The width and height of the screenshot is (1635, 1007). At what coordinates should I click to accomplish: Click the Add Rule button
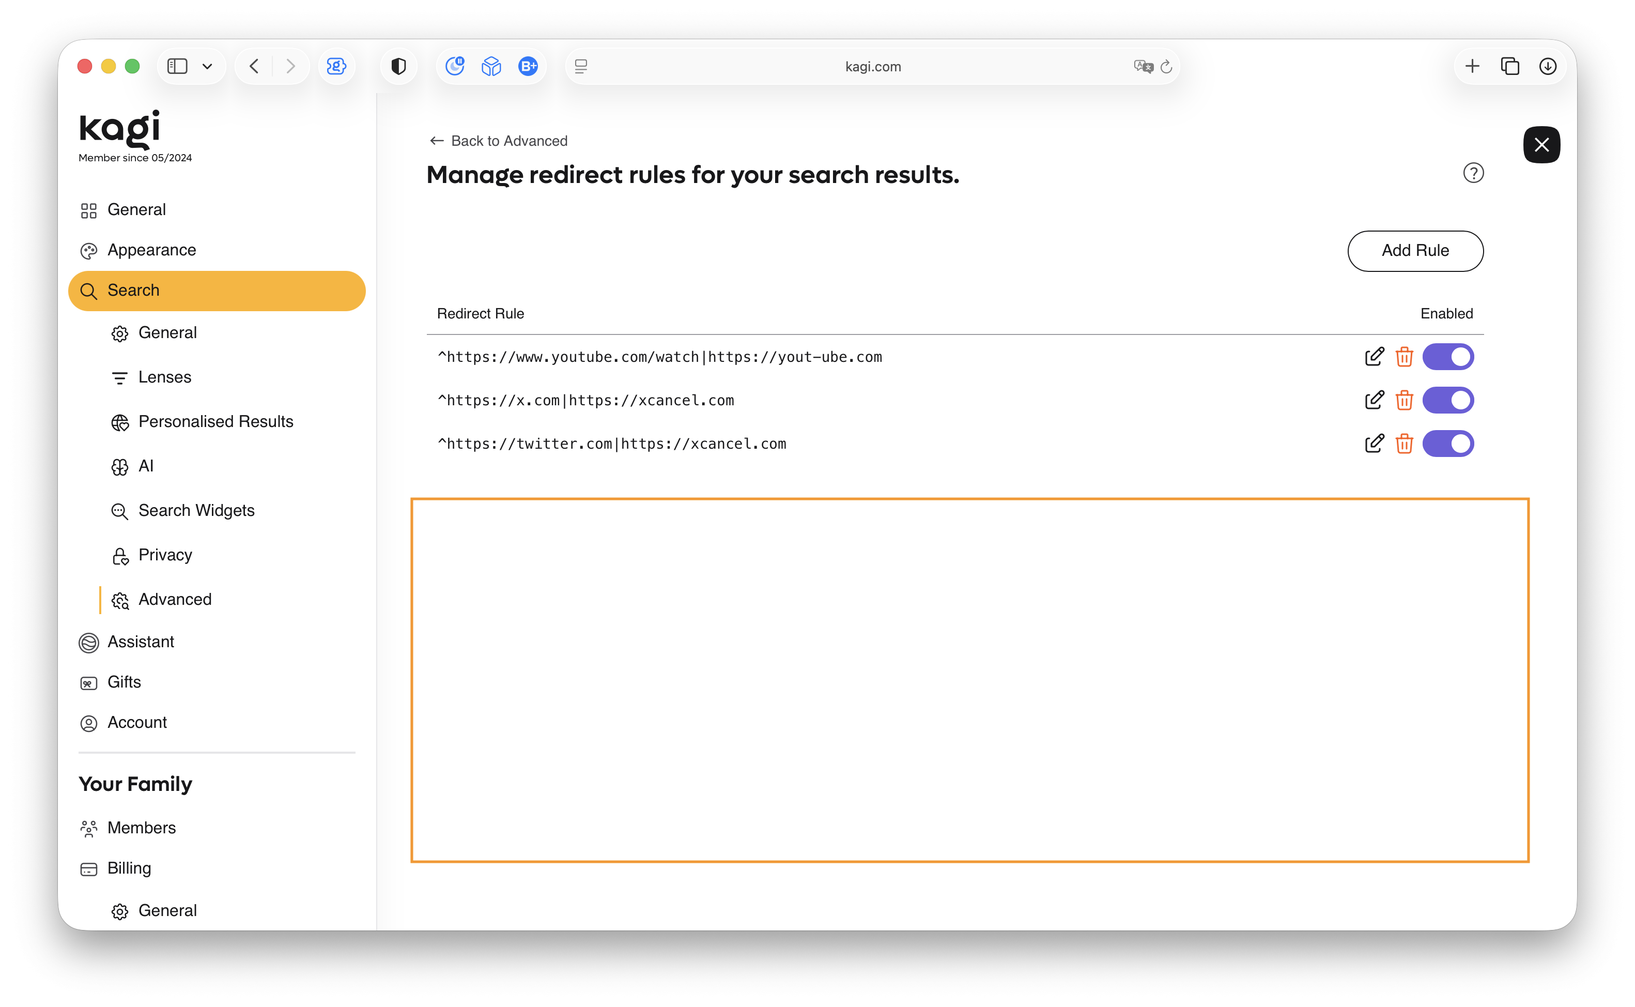1415,251
